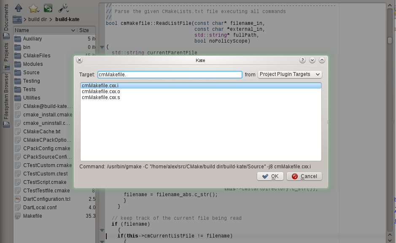Image resolution: width=396 pixels, height=243 pixels.
Task: Click the up-arrow parent folder icon
Action: pos(19,8)
